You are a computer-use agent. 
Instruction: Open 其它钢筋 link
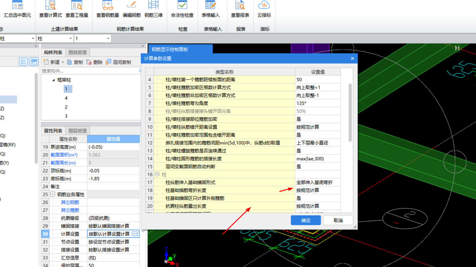point(70,203)
